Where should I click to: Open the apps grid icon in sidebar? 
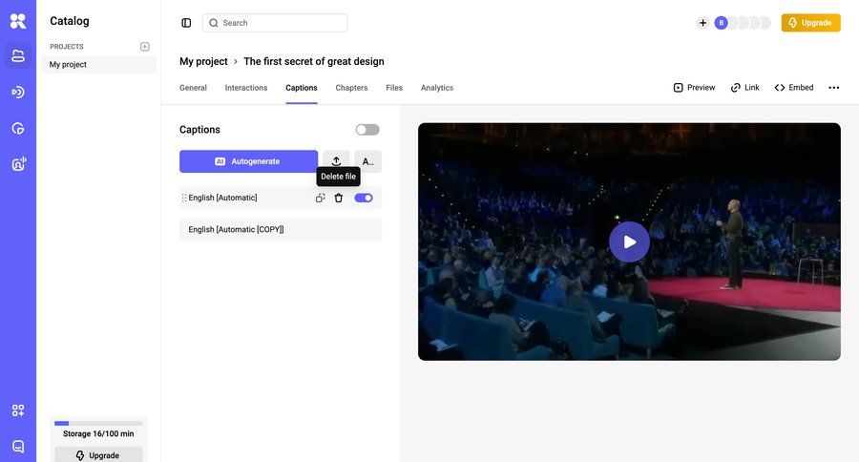pos(18,410)
